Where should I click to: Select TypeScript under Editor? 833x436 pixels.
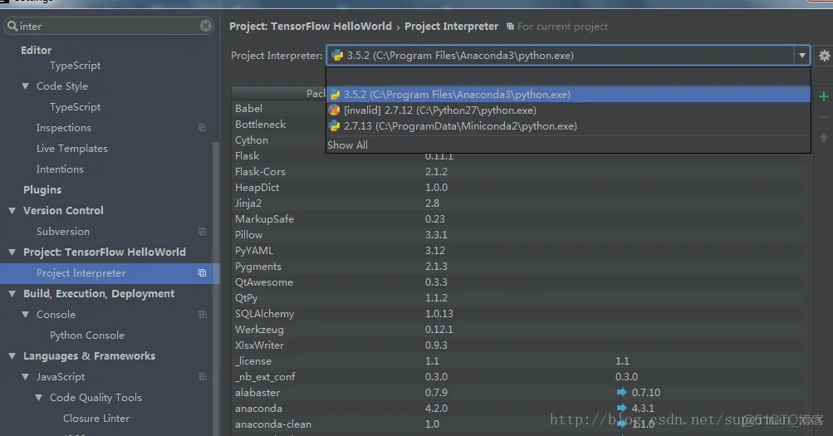(x=75, y=66)
